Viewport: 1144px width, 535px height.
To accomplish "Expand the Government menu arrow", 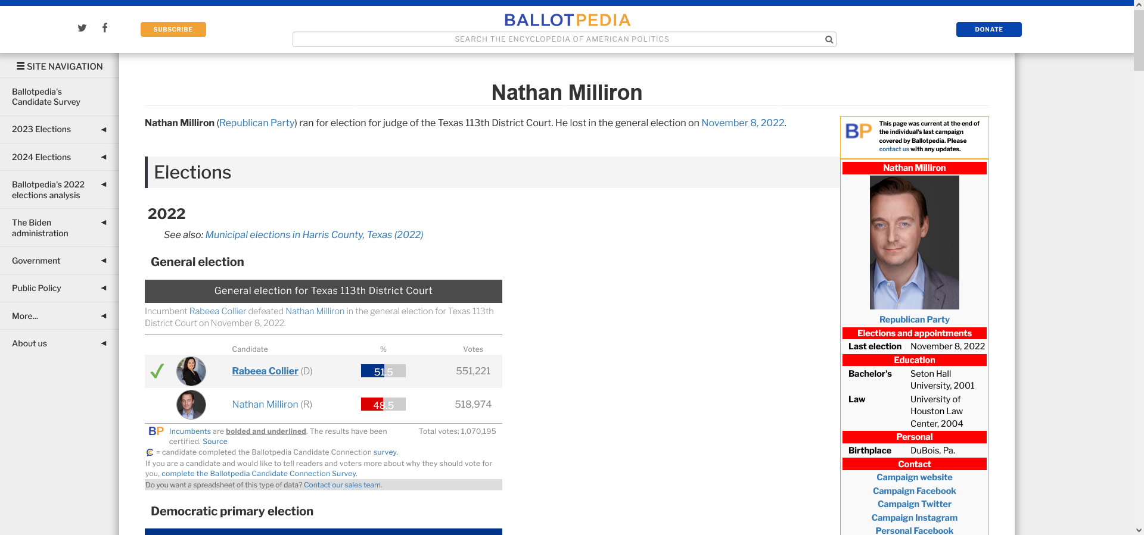I will tap(104, 261).
